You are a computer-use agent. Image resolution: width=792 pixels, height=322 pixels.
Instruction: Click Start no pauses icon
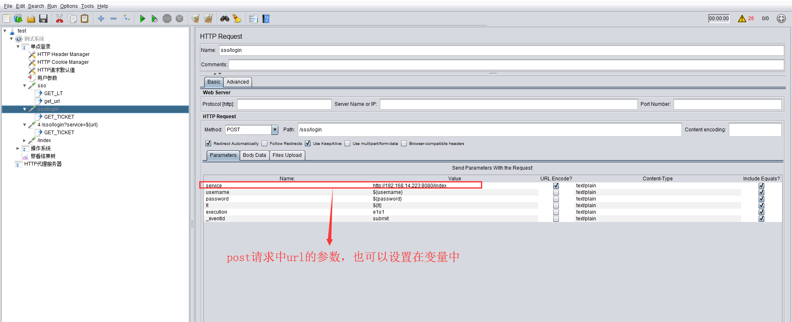click(155, 19)
